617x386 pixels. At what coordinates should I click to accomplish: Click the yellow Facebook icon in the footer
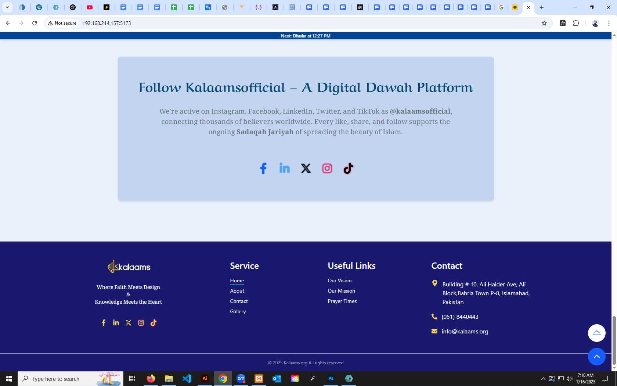tap(104, 323)
